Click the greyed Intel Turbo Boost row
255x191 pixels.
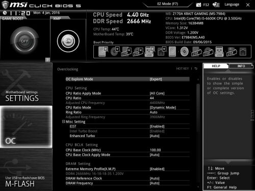pos(130,131)
